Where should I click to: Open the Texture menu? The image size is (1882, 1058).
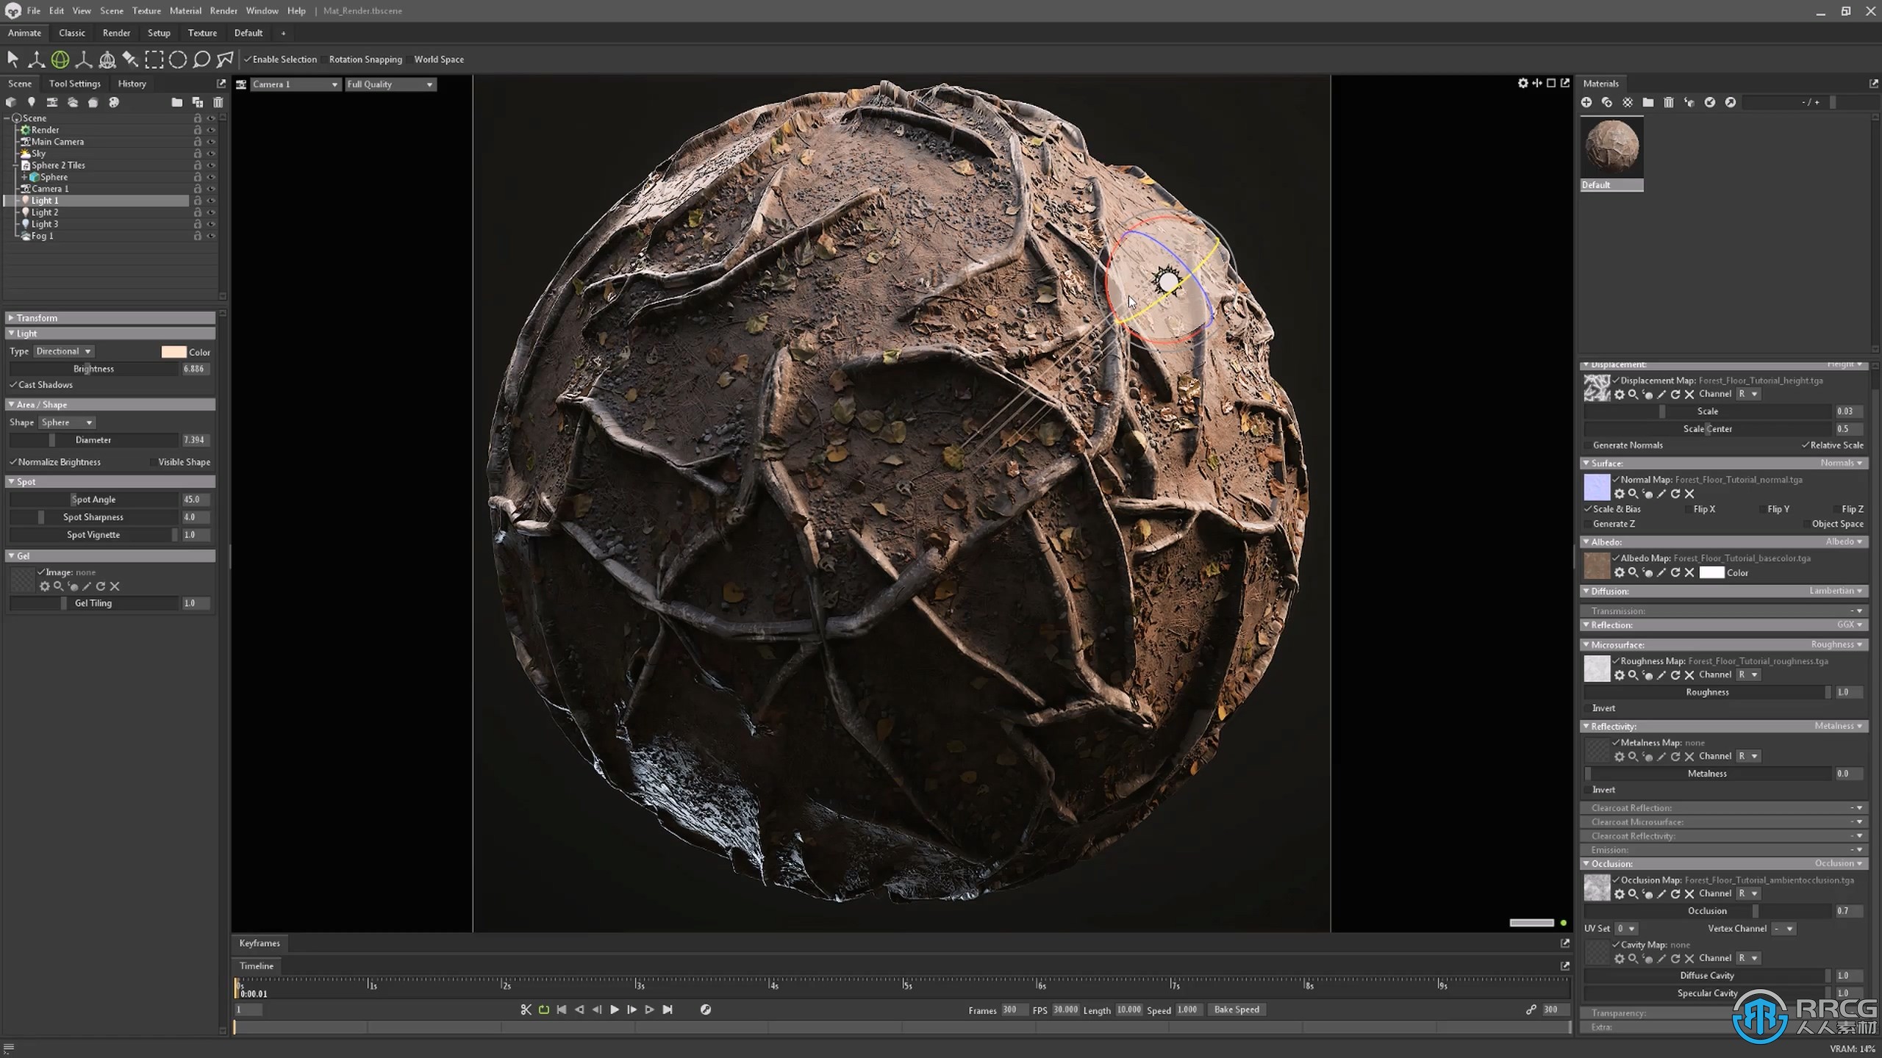point(145,10)
